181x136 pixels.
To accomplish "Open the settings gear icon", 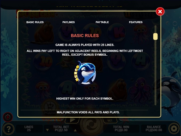I will click(174, 129).
